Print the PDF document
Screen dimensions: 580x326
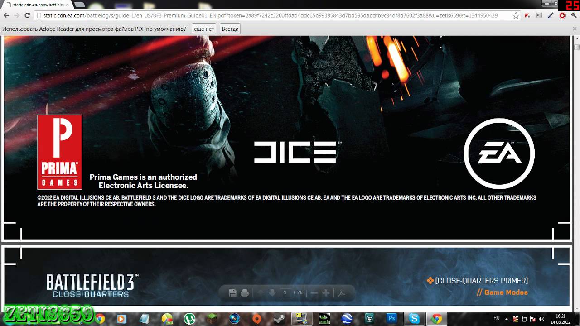pyautogui.click(x=245, y=293)
